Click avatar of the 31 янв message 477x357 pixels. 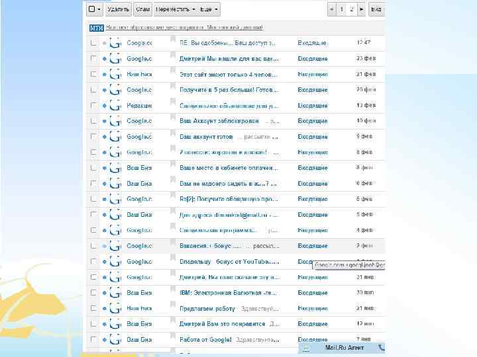(x=115, y=277)
